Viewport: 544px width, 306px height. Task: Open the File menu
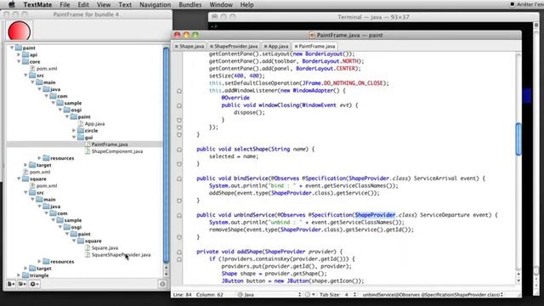(x=65, y=4)
